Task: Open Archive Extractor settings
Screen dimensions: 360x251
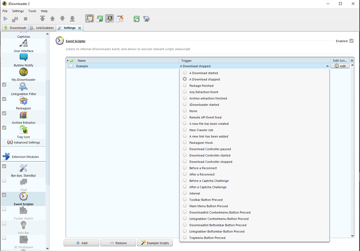Action: coord(24,117)
